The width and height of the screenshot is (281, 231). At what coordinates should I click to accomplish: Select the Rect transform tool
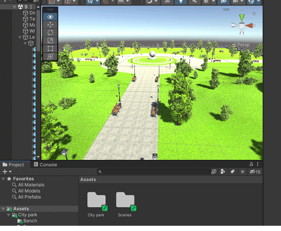click(x=51, y=48)
